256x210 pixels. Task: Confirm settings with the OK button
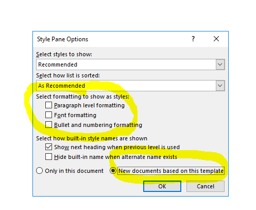(162, 186)
